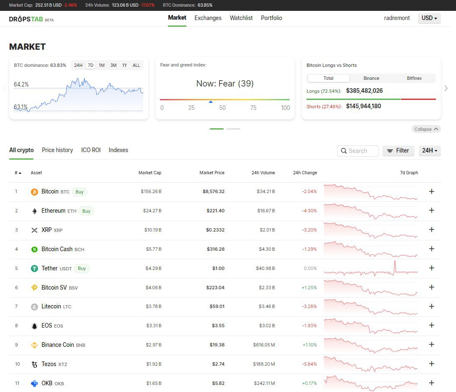Sort table by rank number column
Viewport: 456px width, 392px height.
18,173
